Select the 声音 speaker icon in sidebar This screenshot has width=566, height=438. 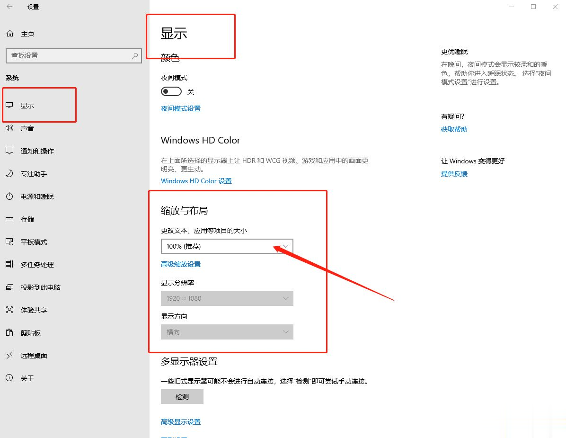(9, 128)
